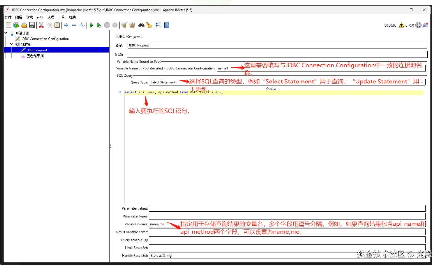Screen dimensions: 440x266
Task: Select the 测试计划 root node label
Action: coord(22,33)
